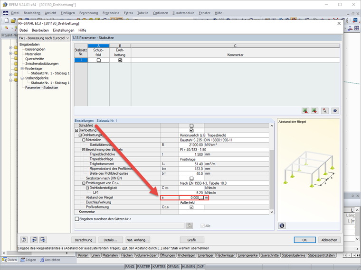Collapse the Bezeichnung des Bauteils row
Viewport: 361px width, 270px height.
(x=84, y=150)
